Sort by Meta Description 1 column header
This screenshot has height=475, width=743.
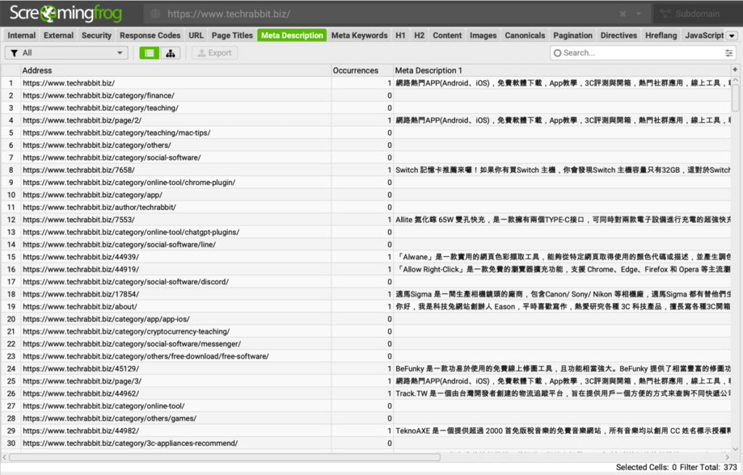562,70
